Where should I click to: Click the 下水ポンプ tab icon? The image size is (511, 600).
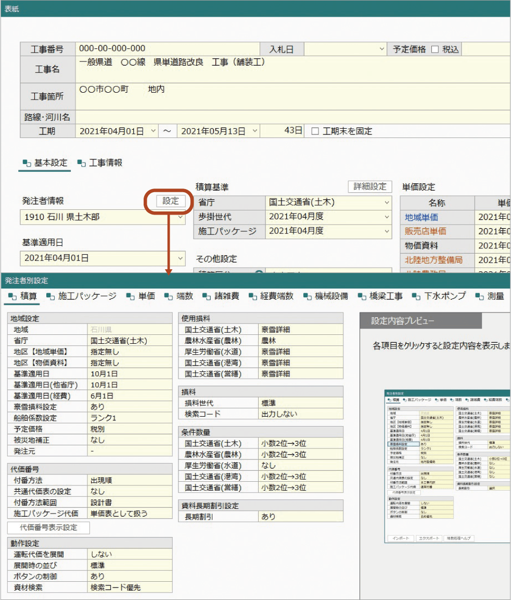pos(416,296)
